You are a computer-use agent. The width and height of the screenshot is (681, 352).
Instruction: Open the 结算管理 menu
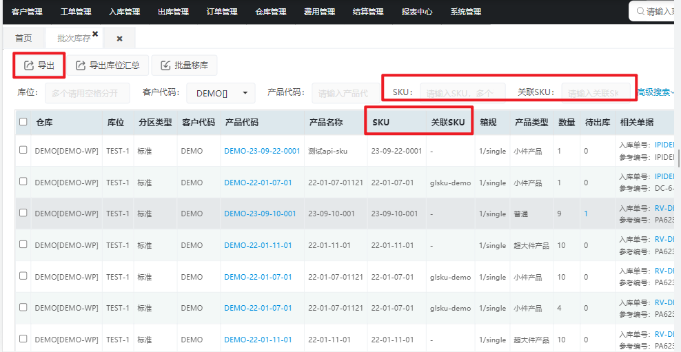pyautogui.click(x=368, y=12)
